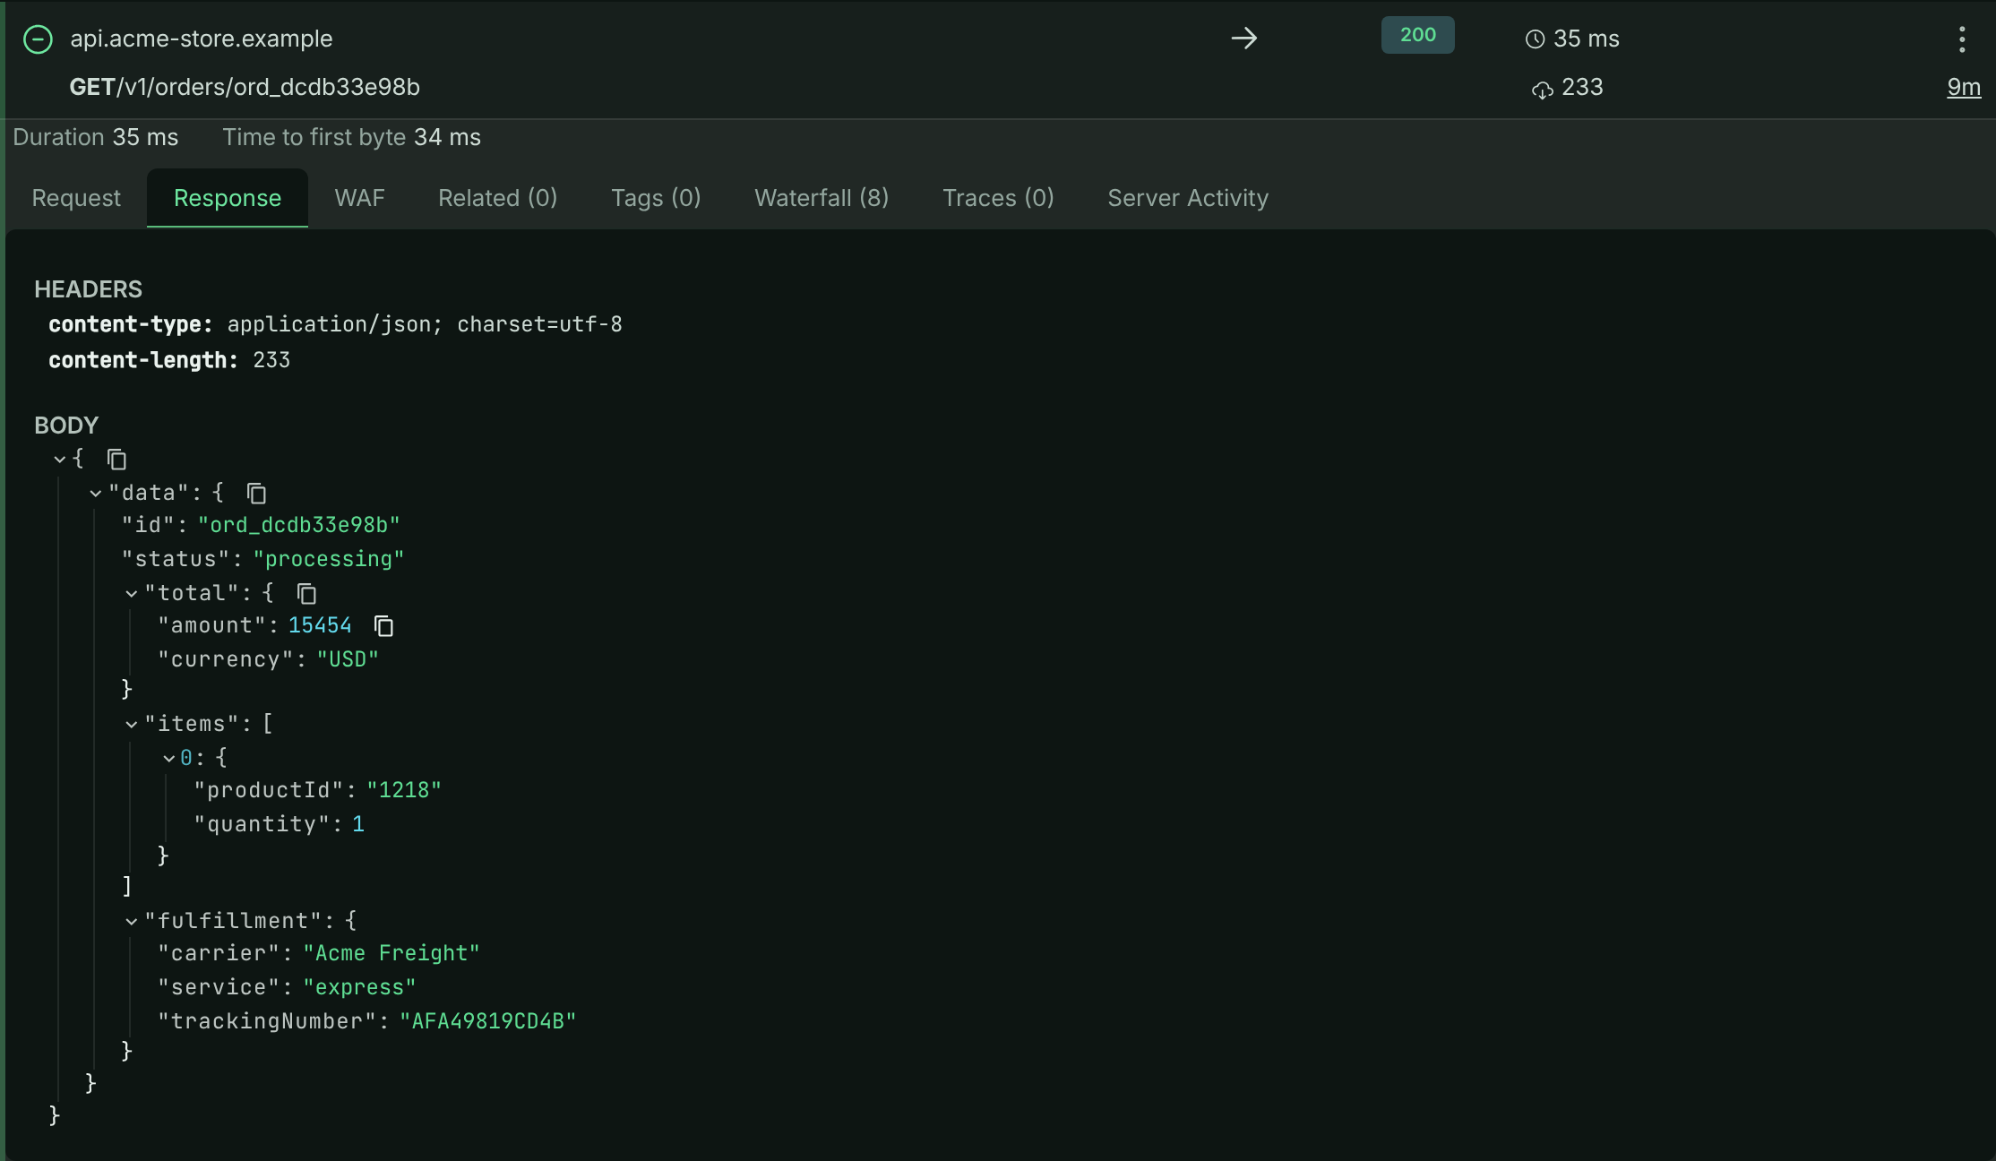
Task: Click the content-type header value
Action: pos(425,324)
